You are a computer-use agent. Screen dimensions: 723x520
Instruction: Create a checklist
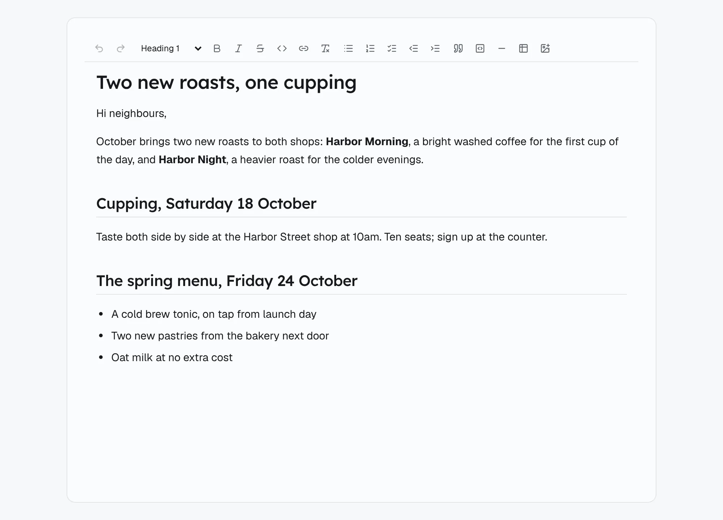tap(392, 48)
